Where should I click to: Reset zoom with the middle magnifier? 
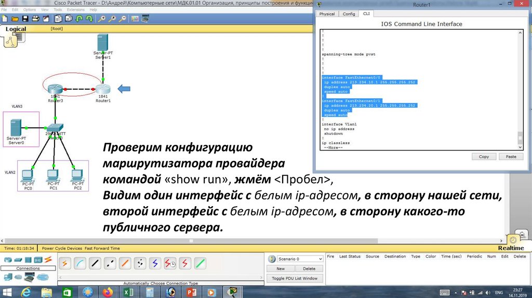(x=112, y=19)
